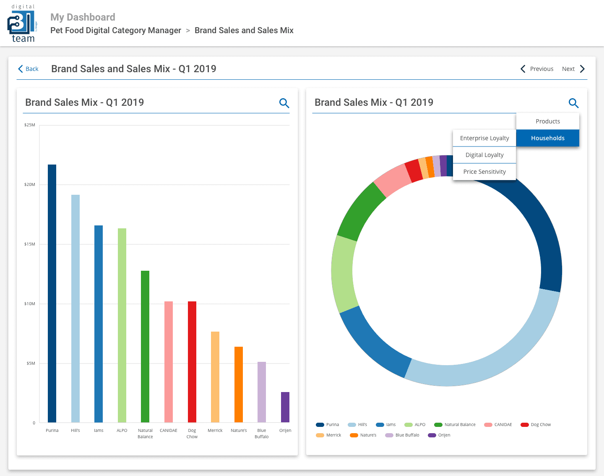This screenshot has width=604, height=476.
Task: Click 'Dog Chow' x-axis label under bar chart
Action: point(192,434)
